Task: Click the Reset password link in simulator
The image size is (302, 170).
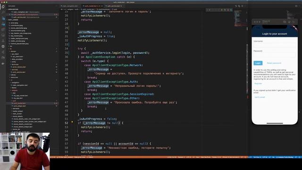Action: [274, 63]
